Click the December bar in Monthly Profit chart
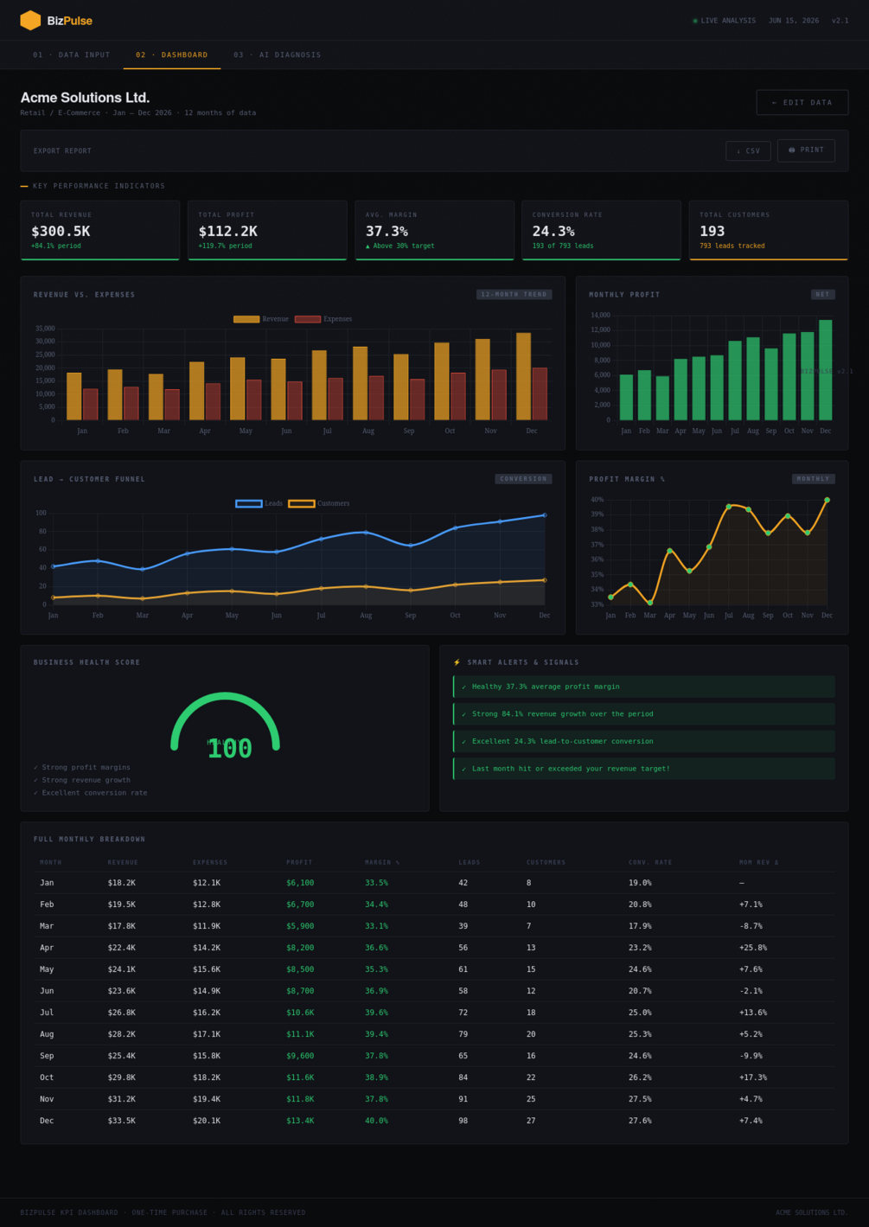869x1227 pixels. tap(826, 370)
